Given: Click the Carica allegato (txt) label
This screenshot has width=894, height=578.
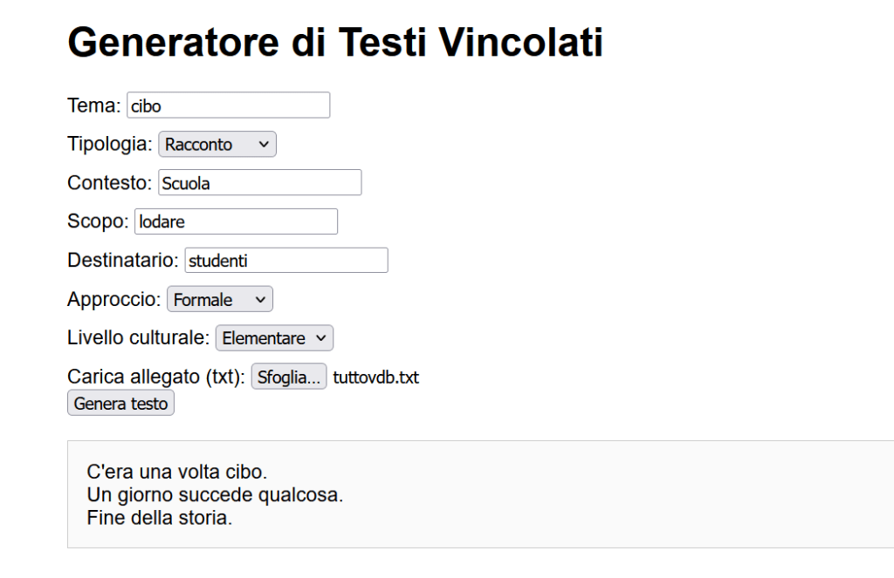Looking at the screenshot, I should point(156,377).
